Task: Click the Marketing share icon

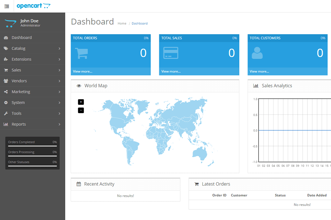Action: click(6, 92)
